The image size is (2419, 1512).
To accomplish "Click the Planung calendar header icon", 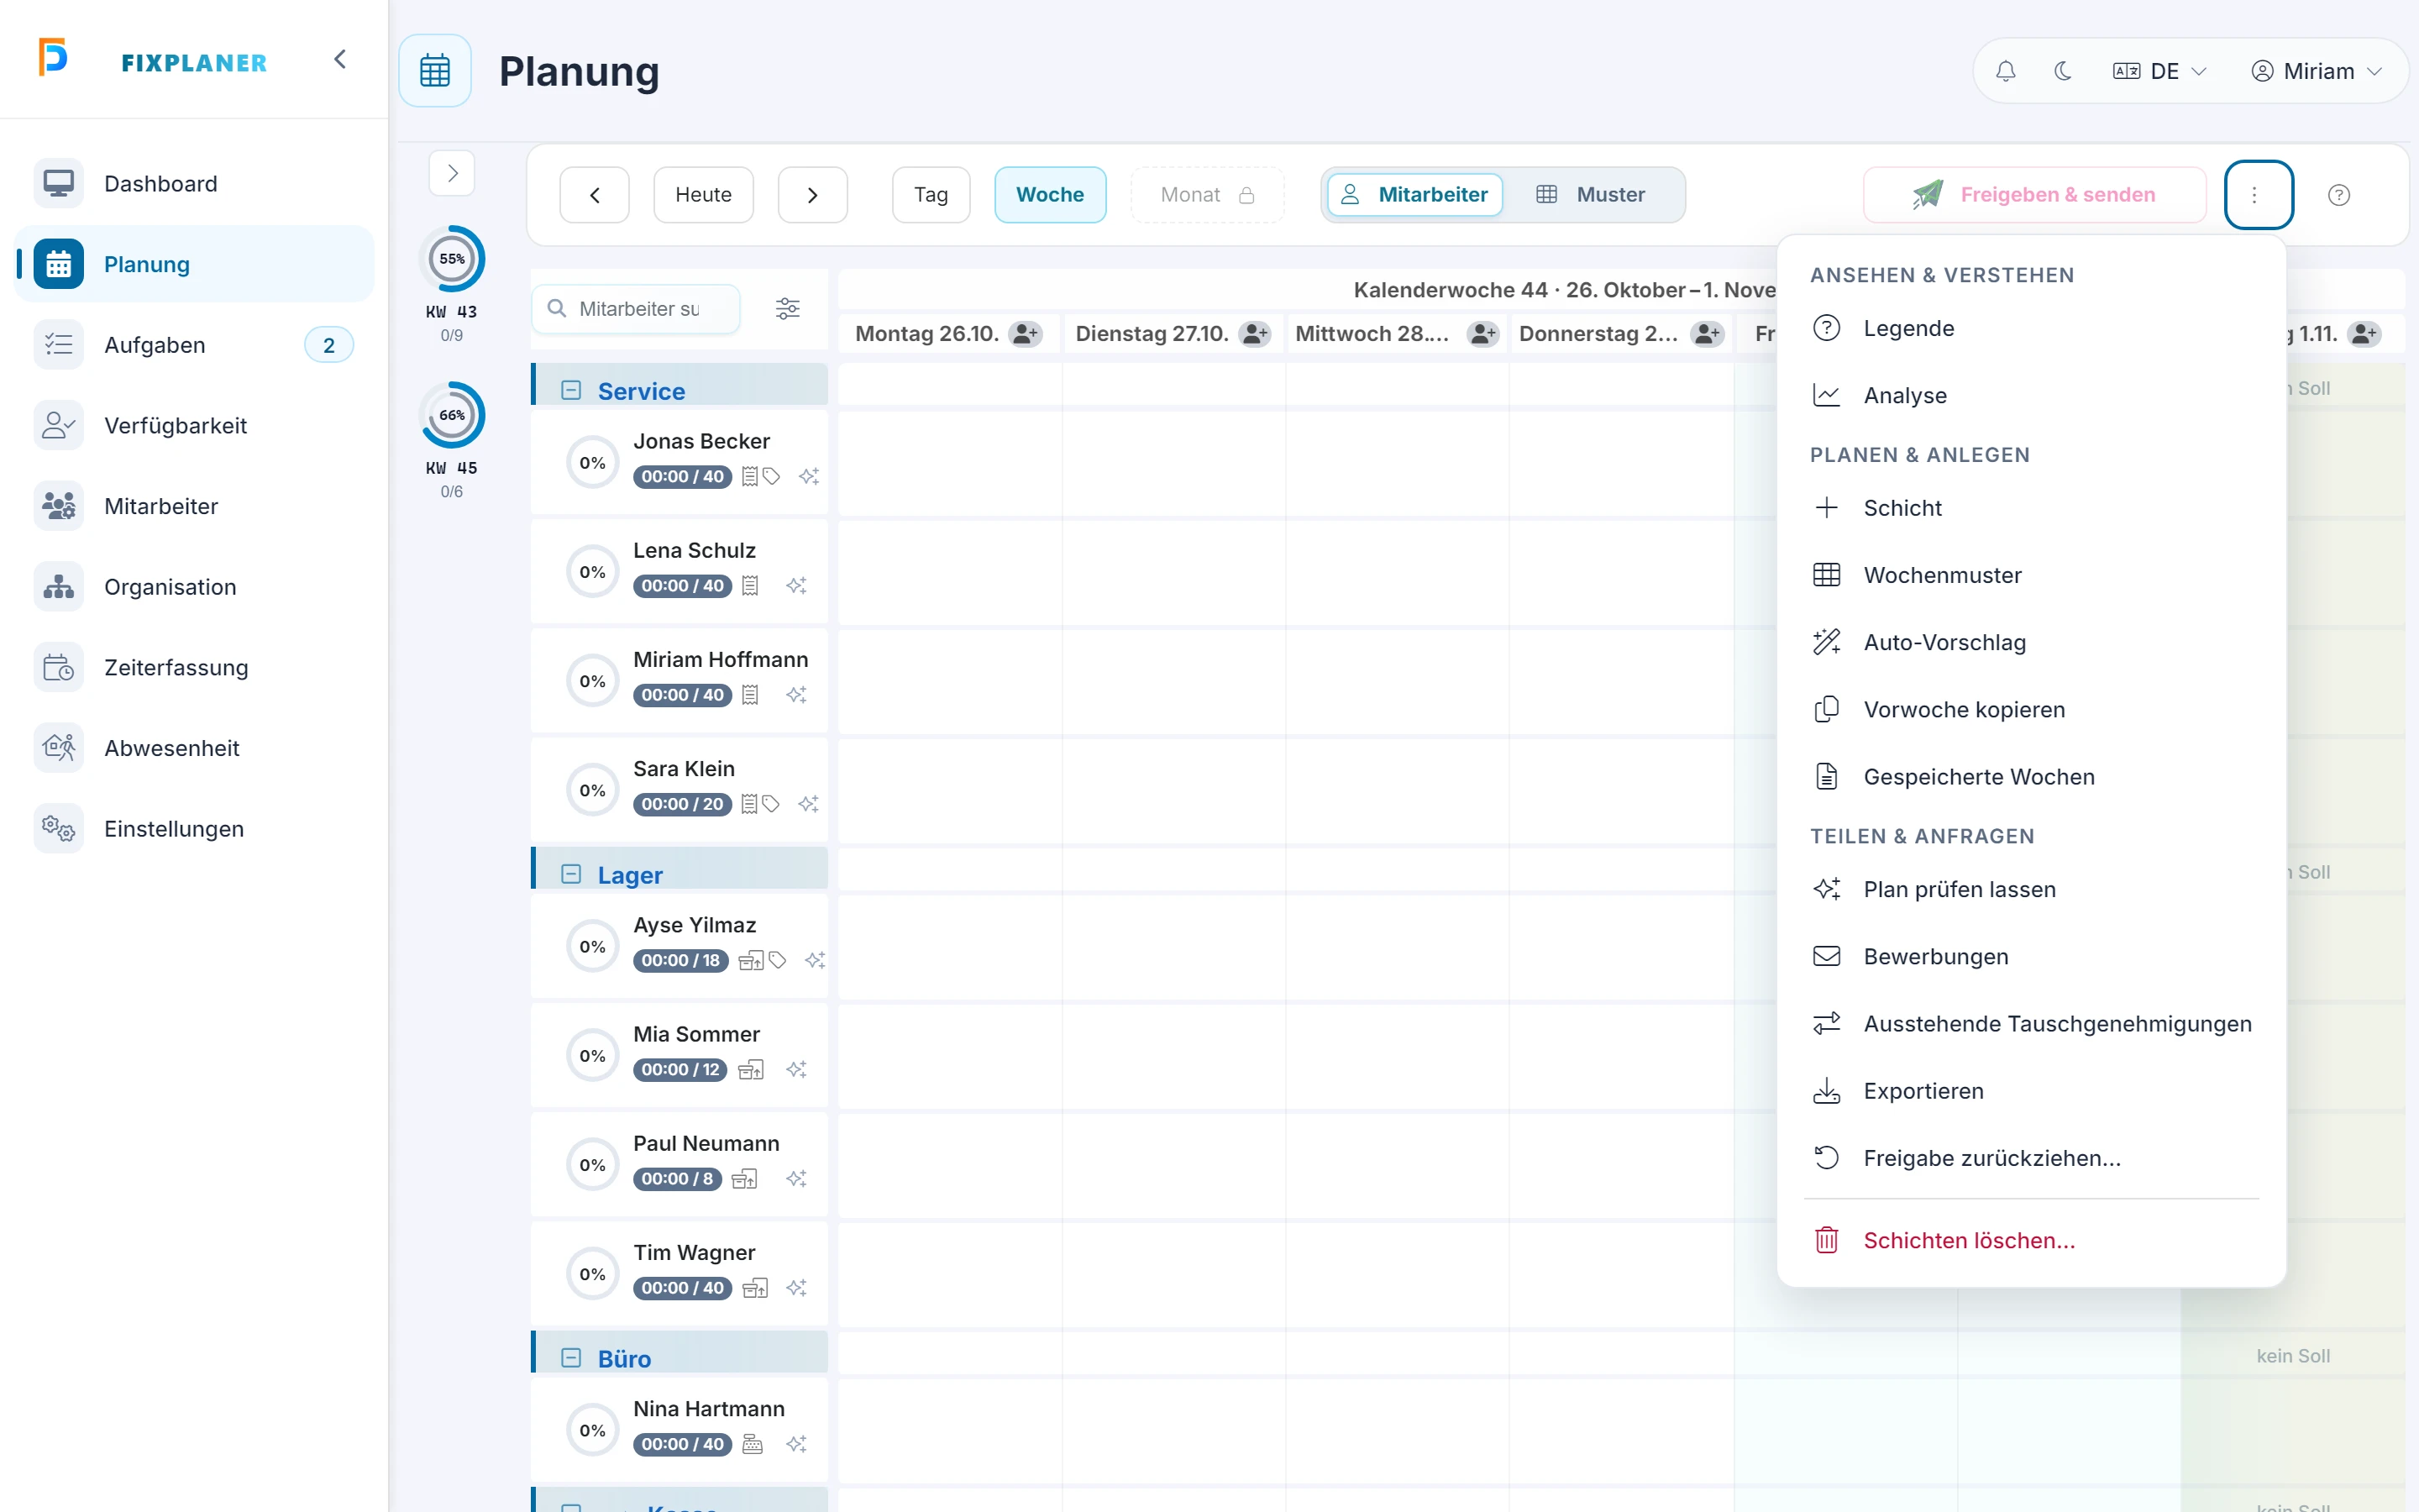I will tap(435, 71).
